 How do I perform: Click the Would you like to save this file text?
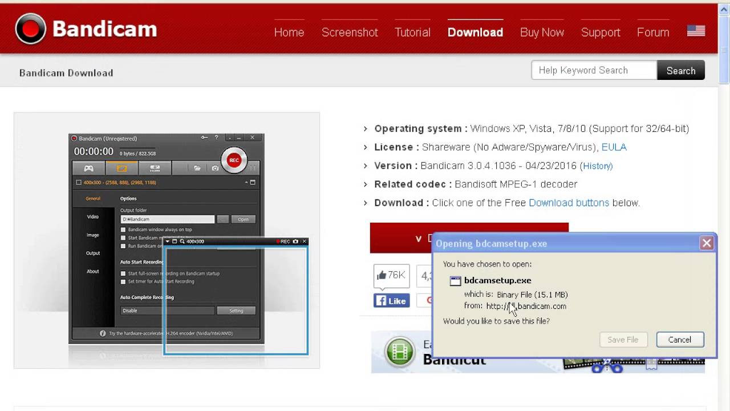(496, 321)
